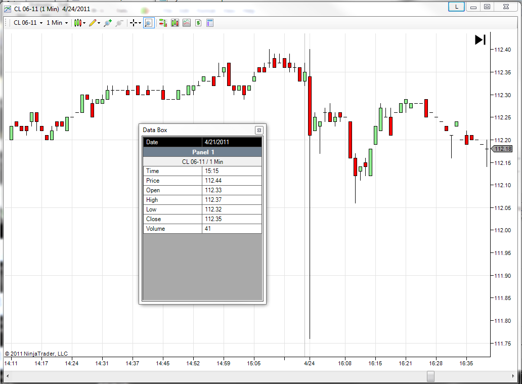Click the toolbar drag grip handle
The width and height of the screenshot is (522, 384).
point(7,23)
